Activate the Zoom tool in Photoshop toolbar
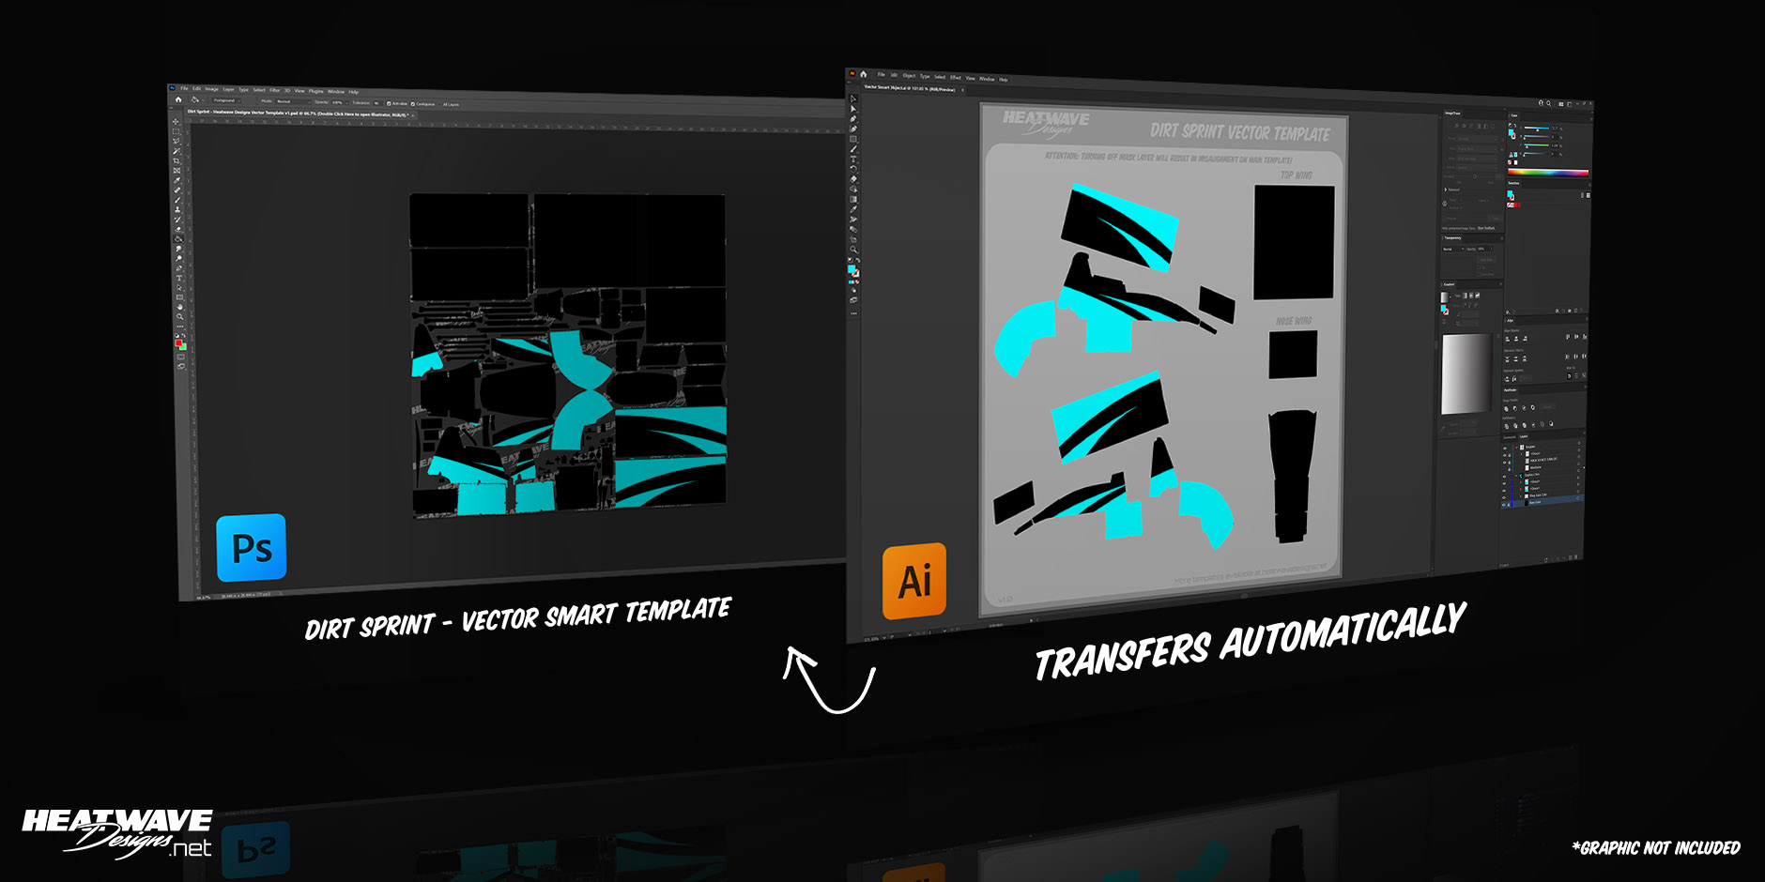 (179, 317)
